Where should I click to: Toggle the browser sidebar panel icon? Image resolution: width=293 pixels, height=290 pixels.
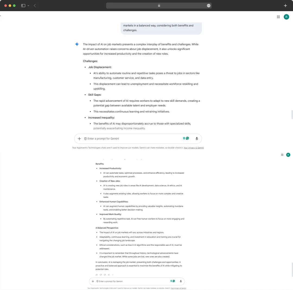[x=23, y=6]
